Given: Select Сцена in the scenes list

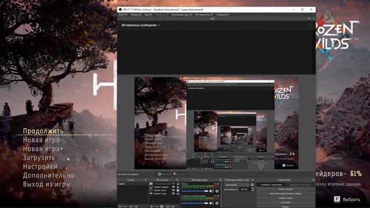Looking at the screenshot, I should [132, 184].
